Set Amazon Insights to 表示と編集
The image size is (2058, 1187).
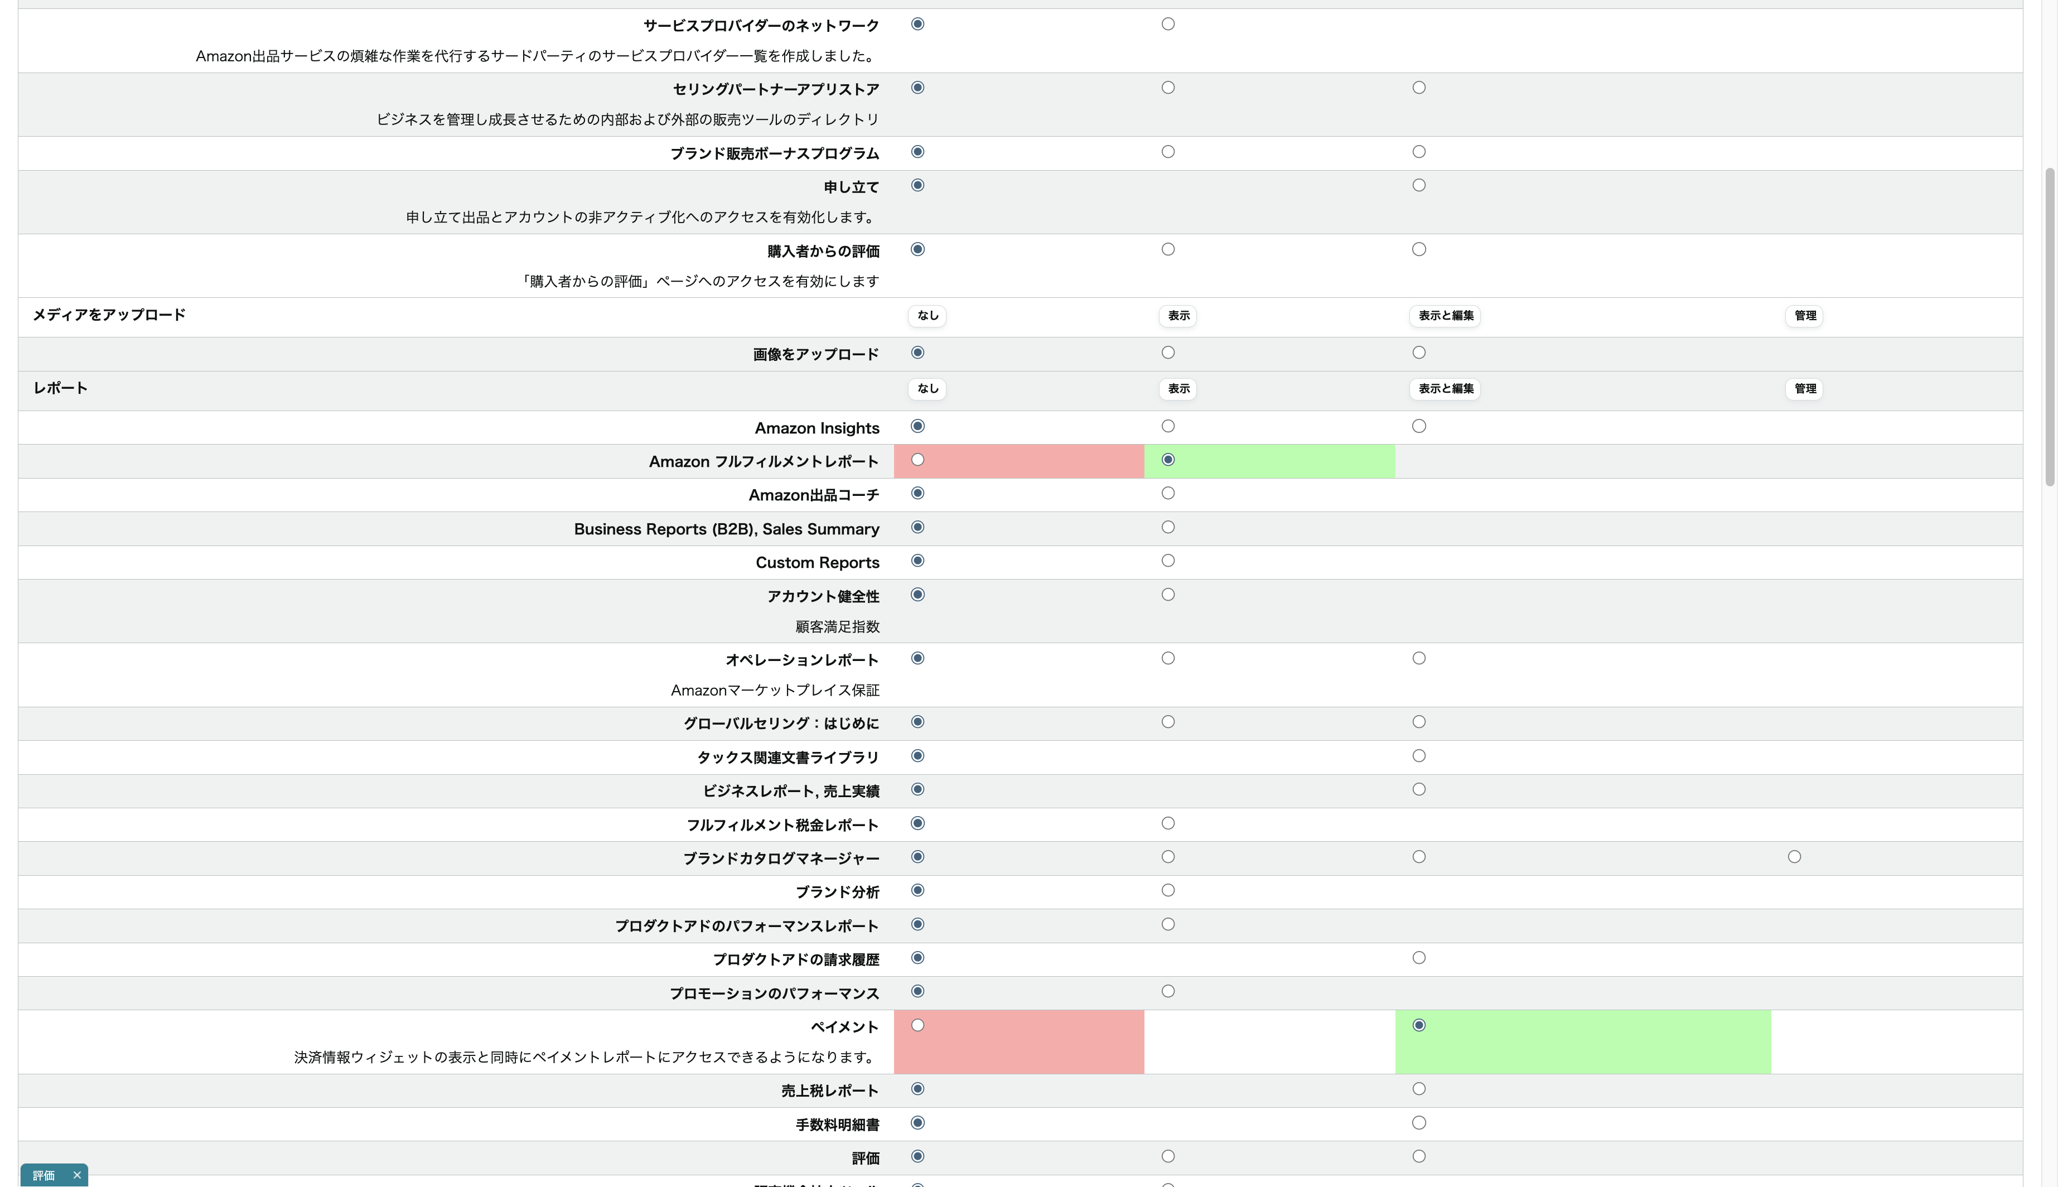click(x=1419, y=426)
